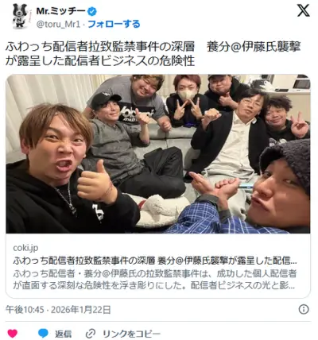Open the link card article title
Screen dimensions: 318x340
155,261
